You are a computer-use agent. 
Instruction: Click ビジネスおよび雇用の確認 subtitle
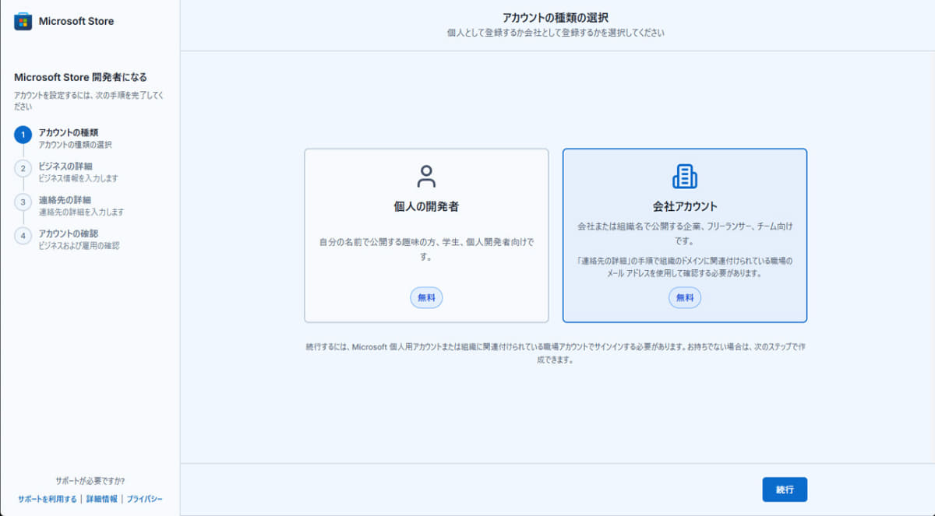(79, 245)
